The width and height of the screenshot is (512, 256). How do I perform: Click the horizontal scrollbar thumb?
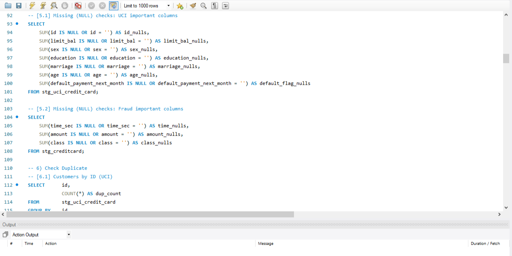(150, 214)
